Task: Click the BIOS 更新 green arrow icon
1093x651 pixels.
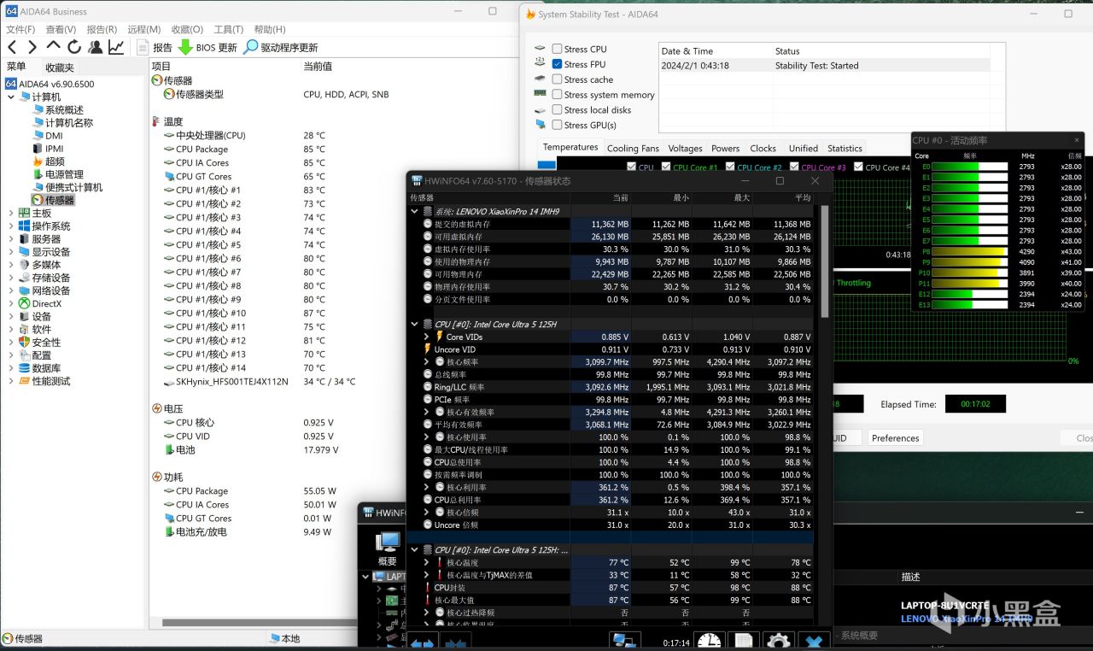Action: [x=185, y=47]
